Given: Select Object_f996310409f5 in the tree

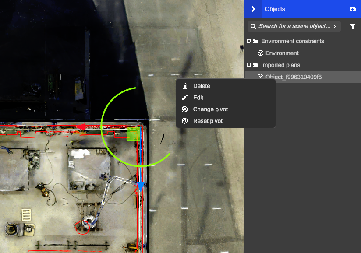Looking at the screenshot, I should (294, 77).
